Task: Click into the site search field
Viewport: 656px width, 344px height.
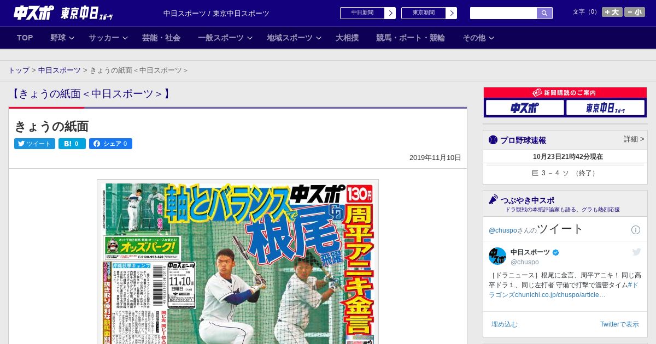Action: [503, 13]
